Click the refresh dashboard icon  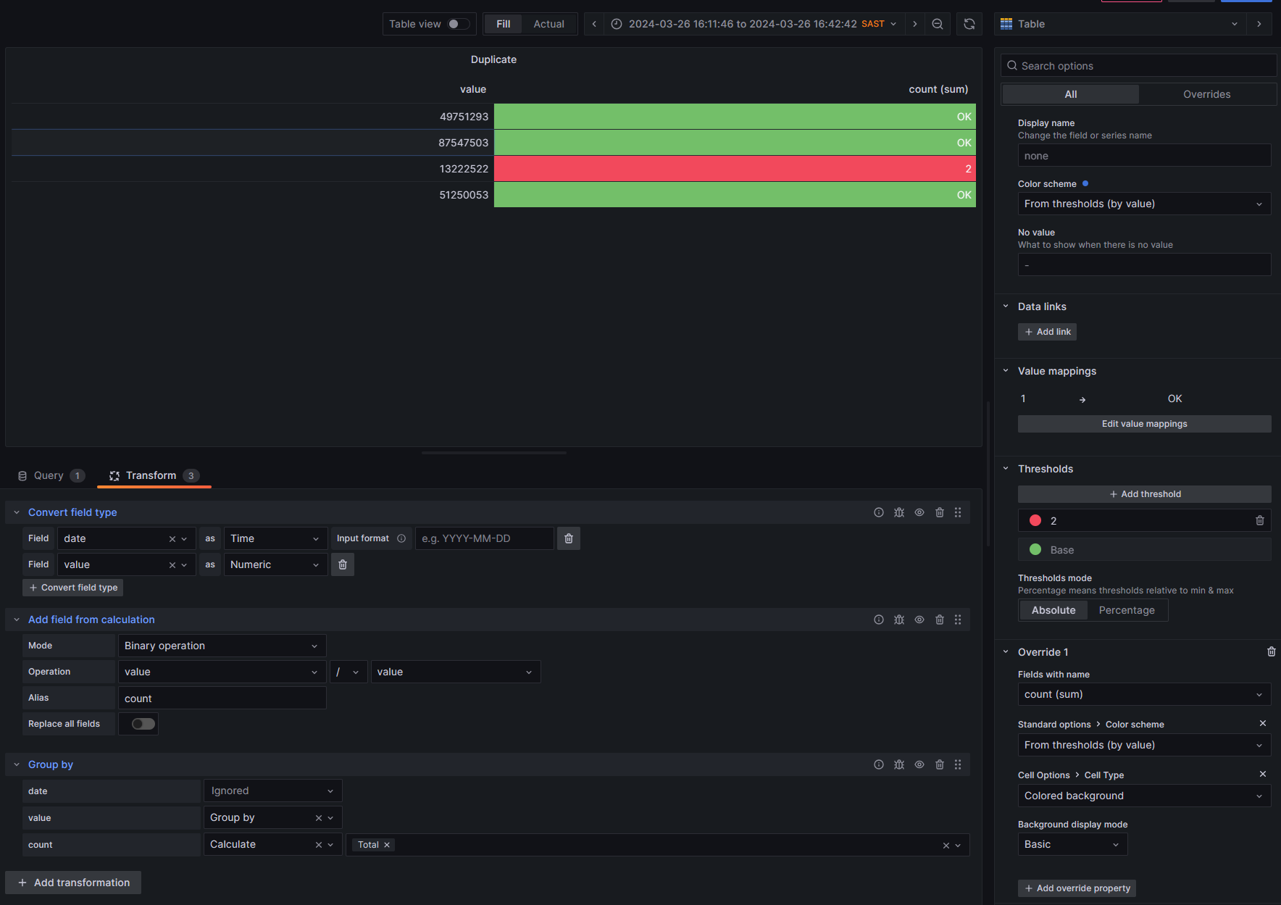click(x=969, y=24)
